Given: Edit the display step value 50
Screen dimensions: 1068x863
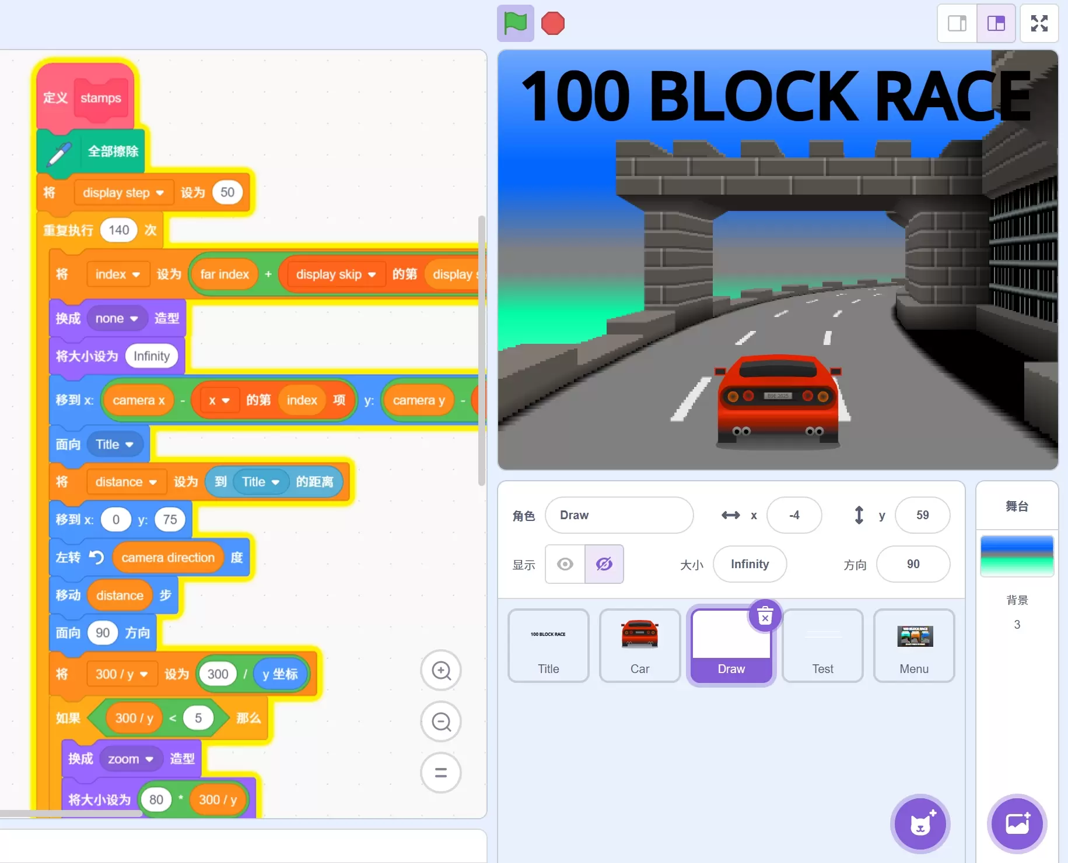Looking at the screenshot, I should pos(227,192).
